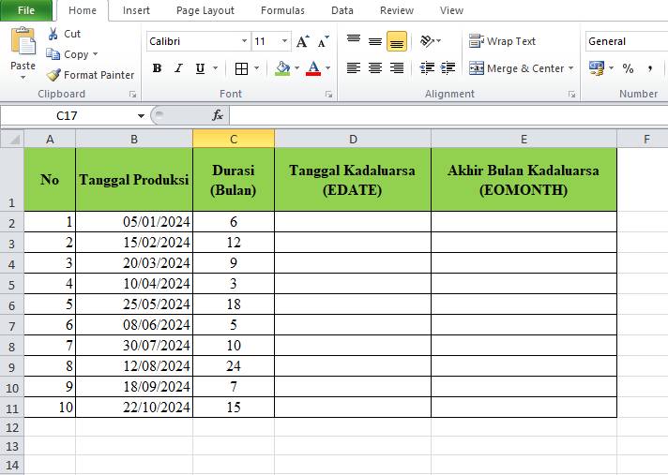Decrease font size with Shrink Font
Viewport: 668px width, 475px height.
click(324, 41)
